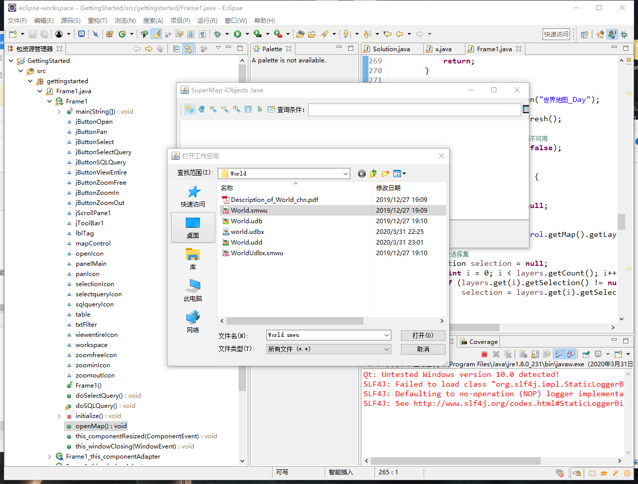Toggle Pin Console icon in Console toolbar
The image size is (638, 484).
pos(586,354)
